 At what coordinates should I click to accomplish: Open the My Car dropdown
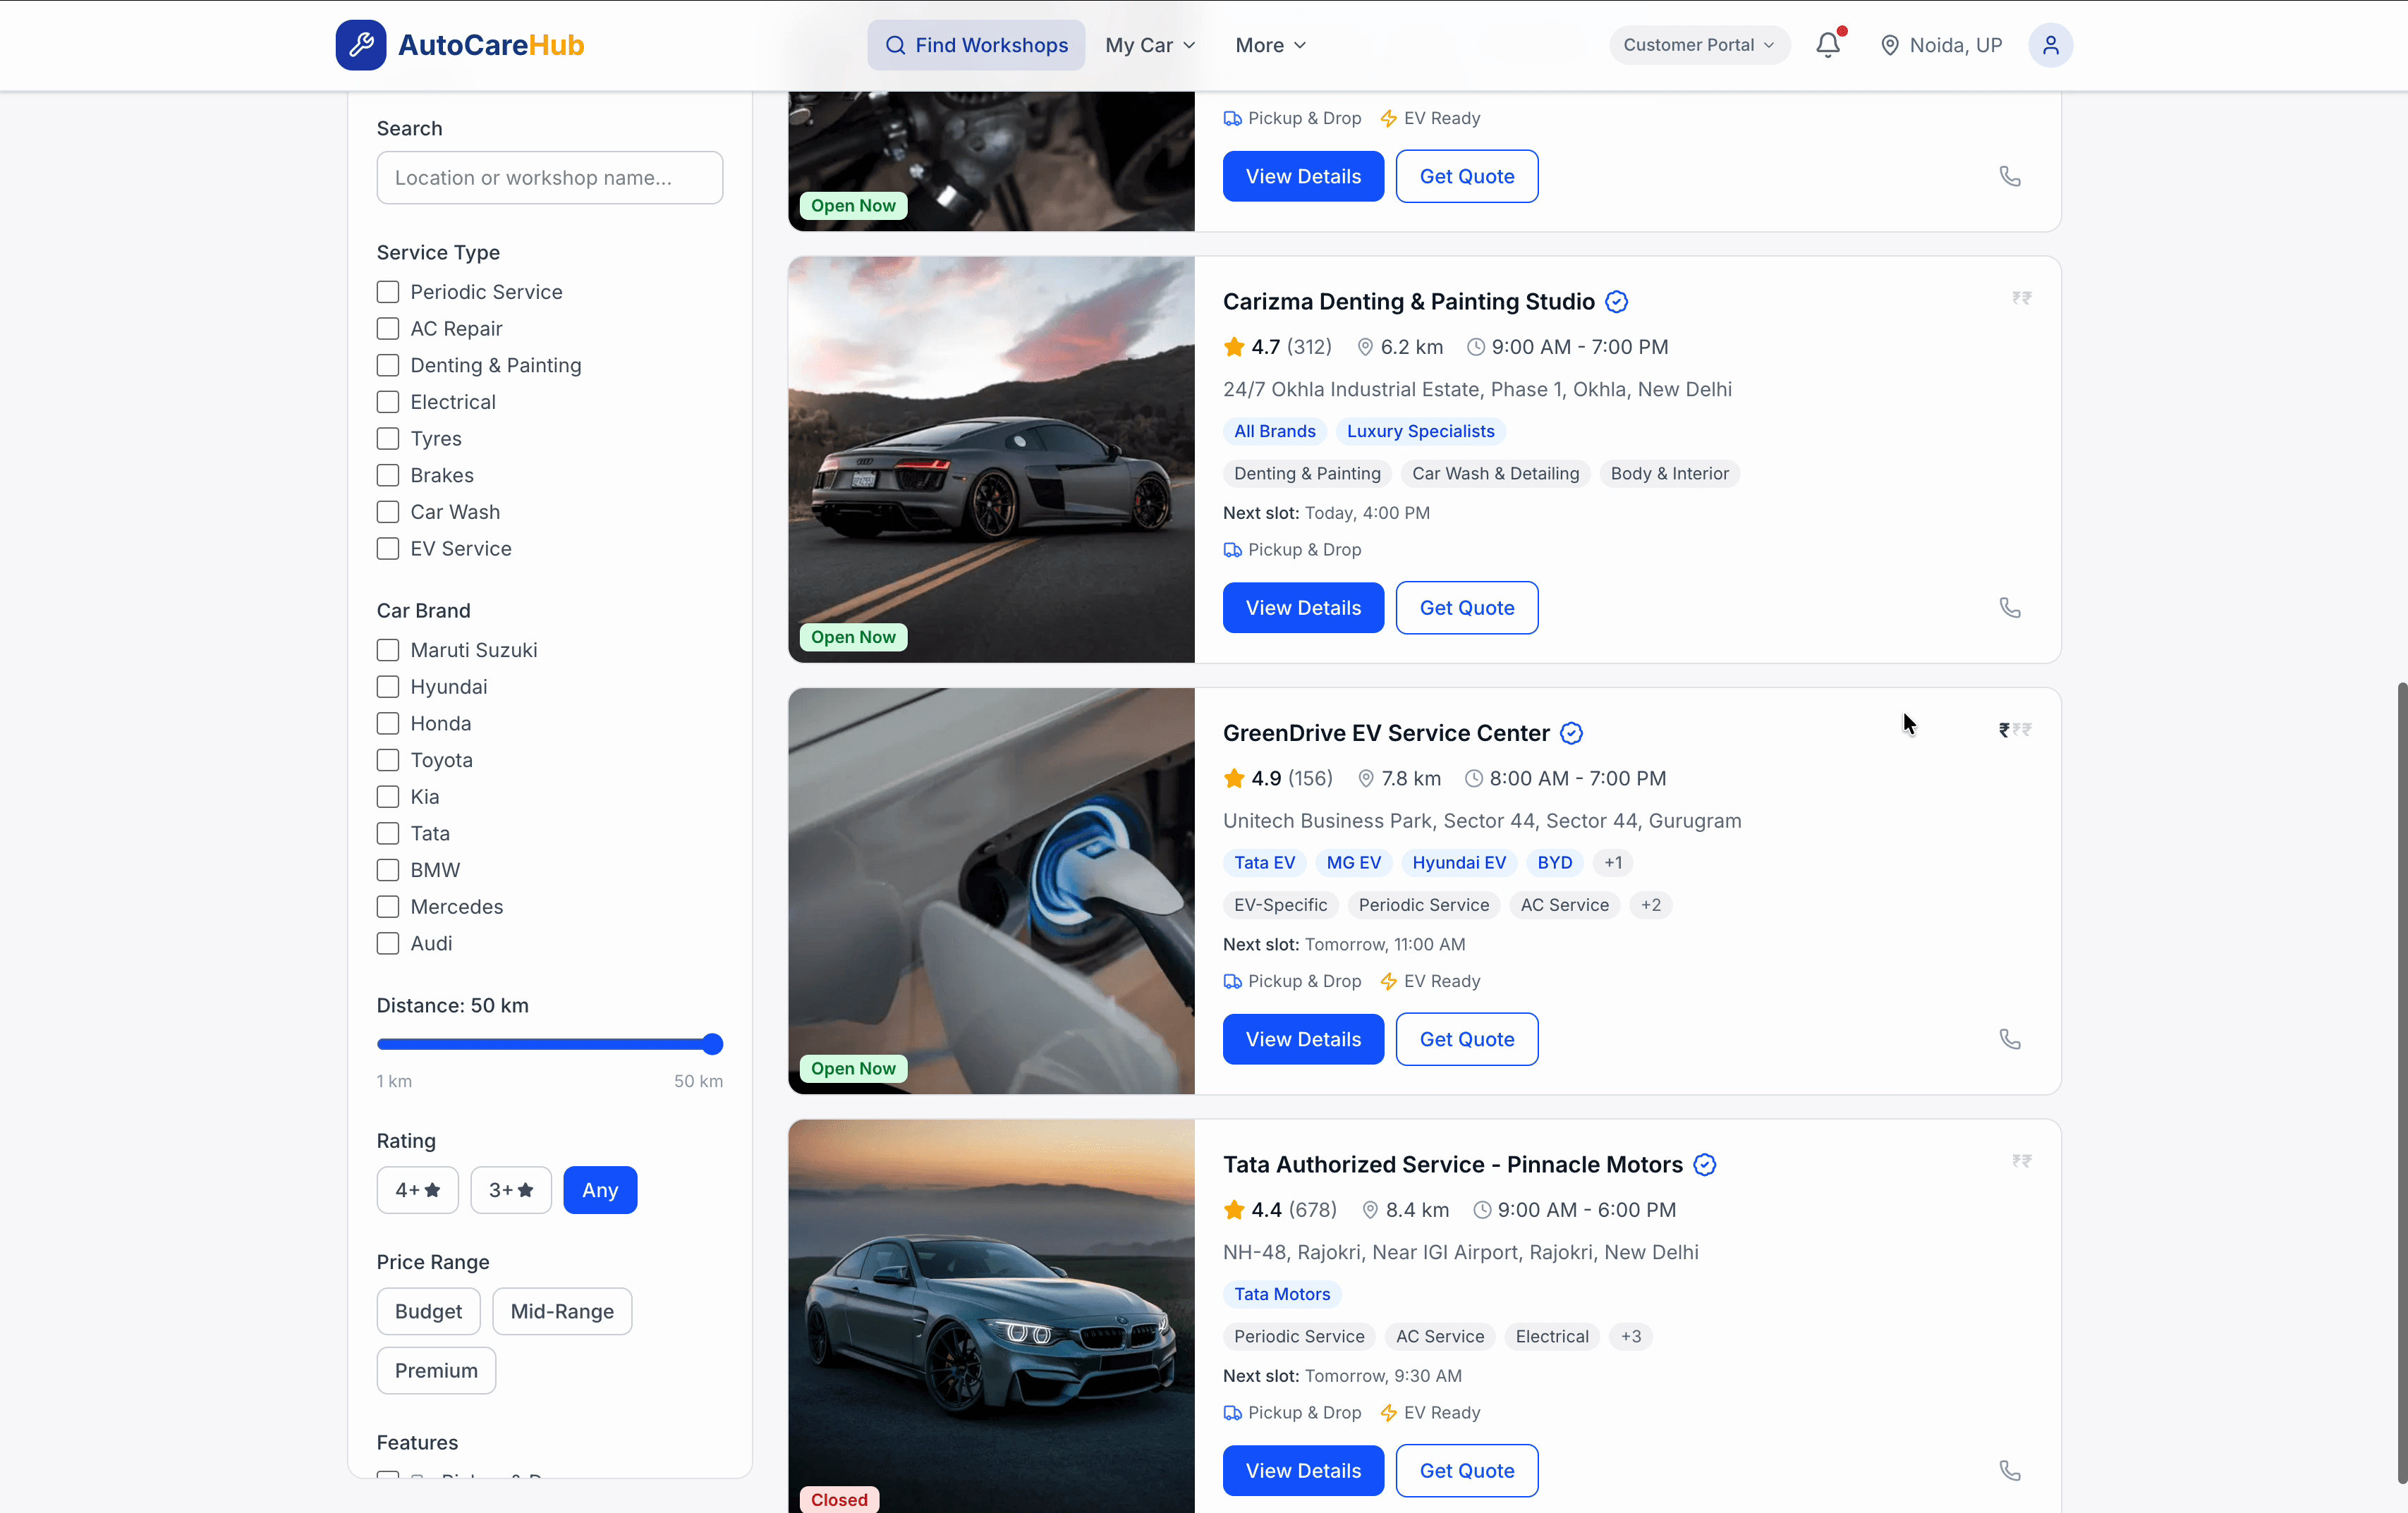(1150, 45)
